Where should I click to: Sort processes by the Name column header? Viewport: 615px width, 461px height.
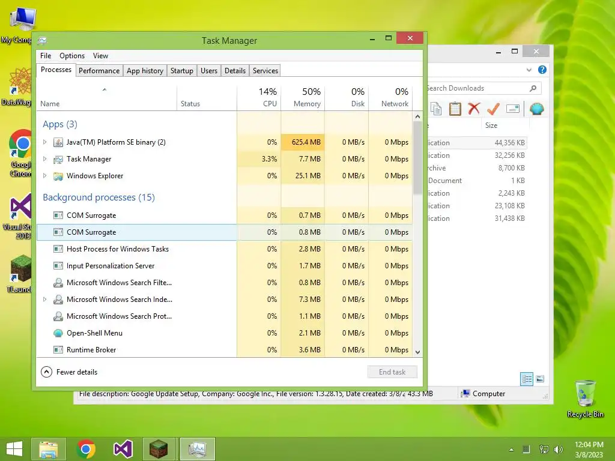point(107,97)
